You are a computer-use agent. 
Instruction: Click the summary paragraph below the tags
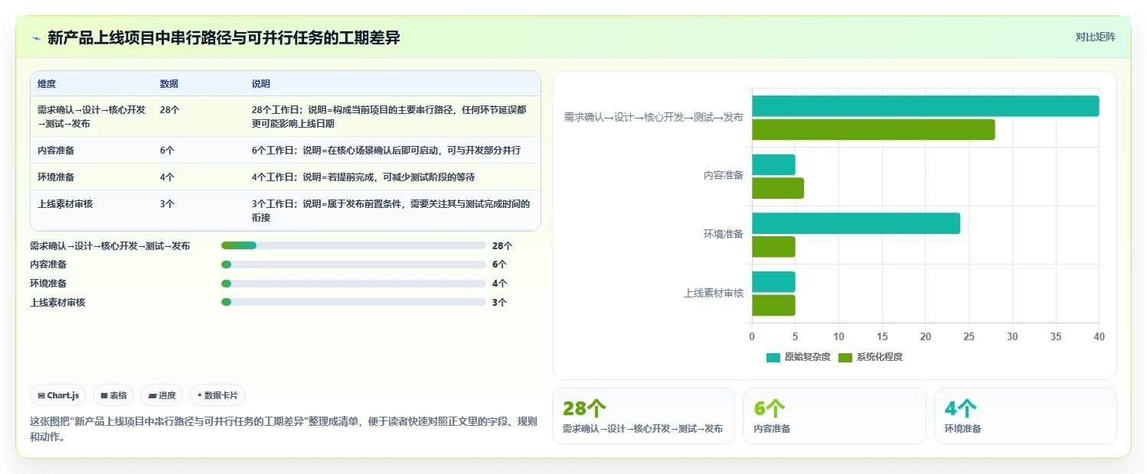[283, 429]
